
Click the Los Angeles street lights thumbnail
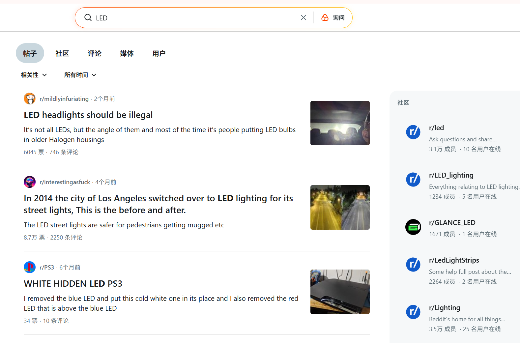(x=340, y=207)
